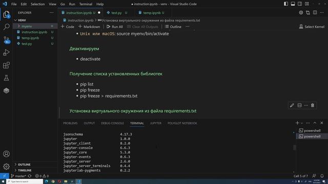The width and height of the screenshot is (328, 184).
Task: Click the source control changes icon in editor toolbar
Action: click(x=308, y=13)
